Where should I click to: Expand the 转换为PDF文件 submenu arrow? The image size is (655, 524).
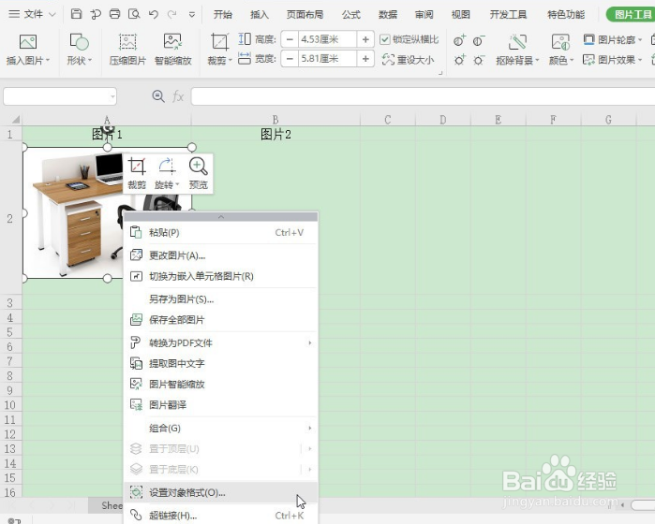tap(309, 342)
